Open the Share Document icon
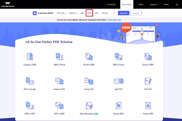The width and height of the screenshot is (182, 121). (x=89, y=106)
